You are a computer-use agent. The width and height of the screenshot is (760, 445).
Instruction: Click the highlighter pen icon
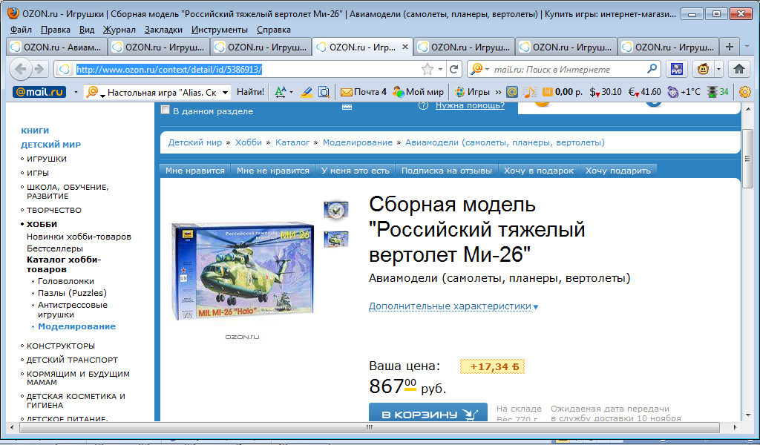coord(307,91)
